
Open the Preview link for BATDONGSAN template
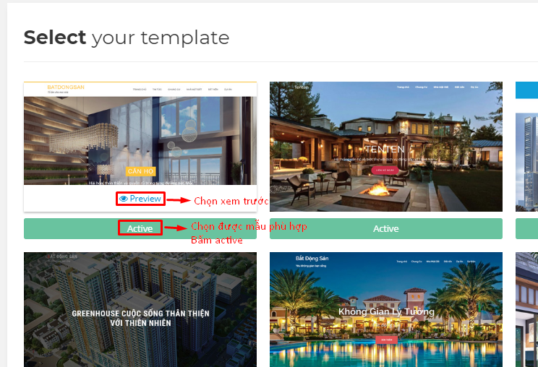point(141,199)
